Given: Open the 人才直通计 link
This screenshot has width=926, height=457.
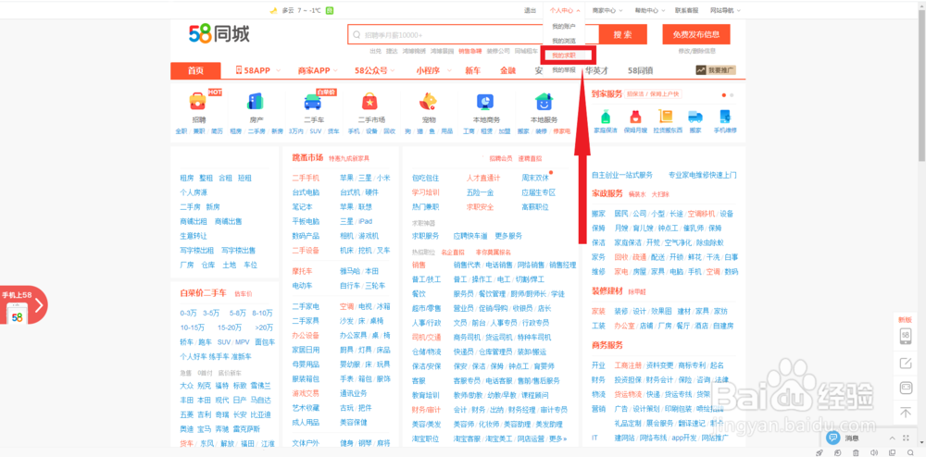Looking at the screenshot, I should (x=483, y=178).
